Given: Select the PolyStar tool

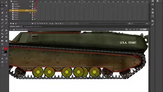Looking at the screenshot, I should point(6,20).
